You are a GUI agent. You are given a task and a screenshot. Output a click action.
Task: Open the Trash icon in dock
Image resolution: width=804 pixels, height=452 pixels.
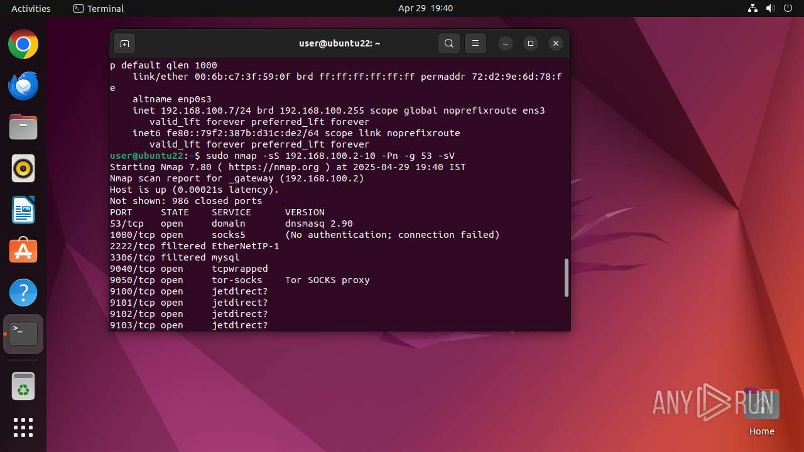coord(23,387)
